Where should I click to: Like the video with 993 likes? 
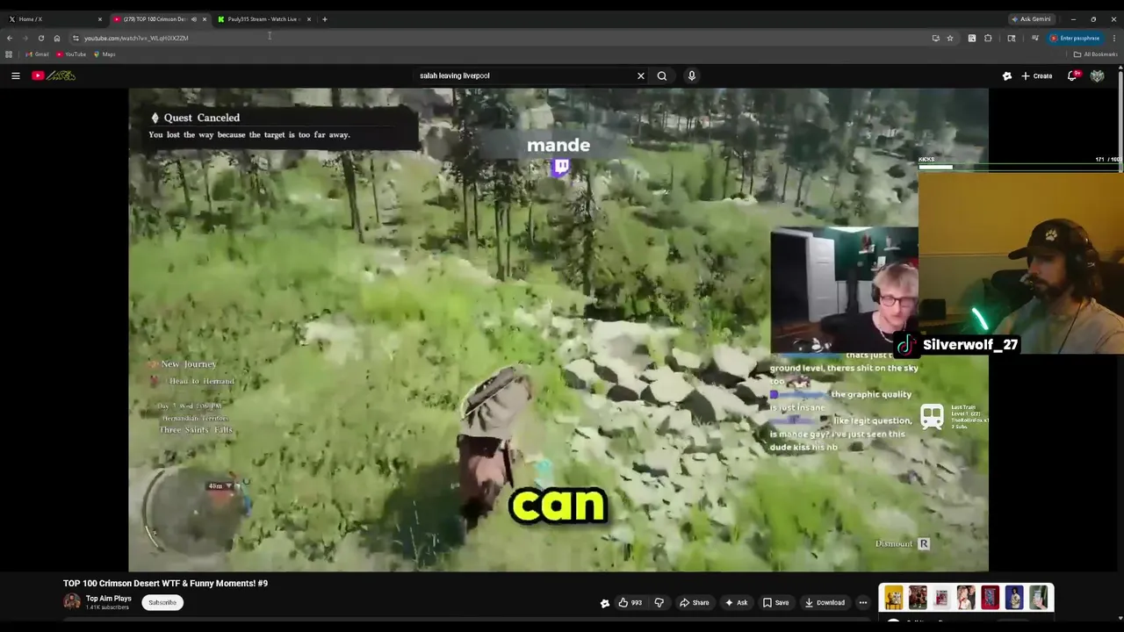(x=630, y=602)
